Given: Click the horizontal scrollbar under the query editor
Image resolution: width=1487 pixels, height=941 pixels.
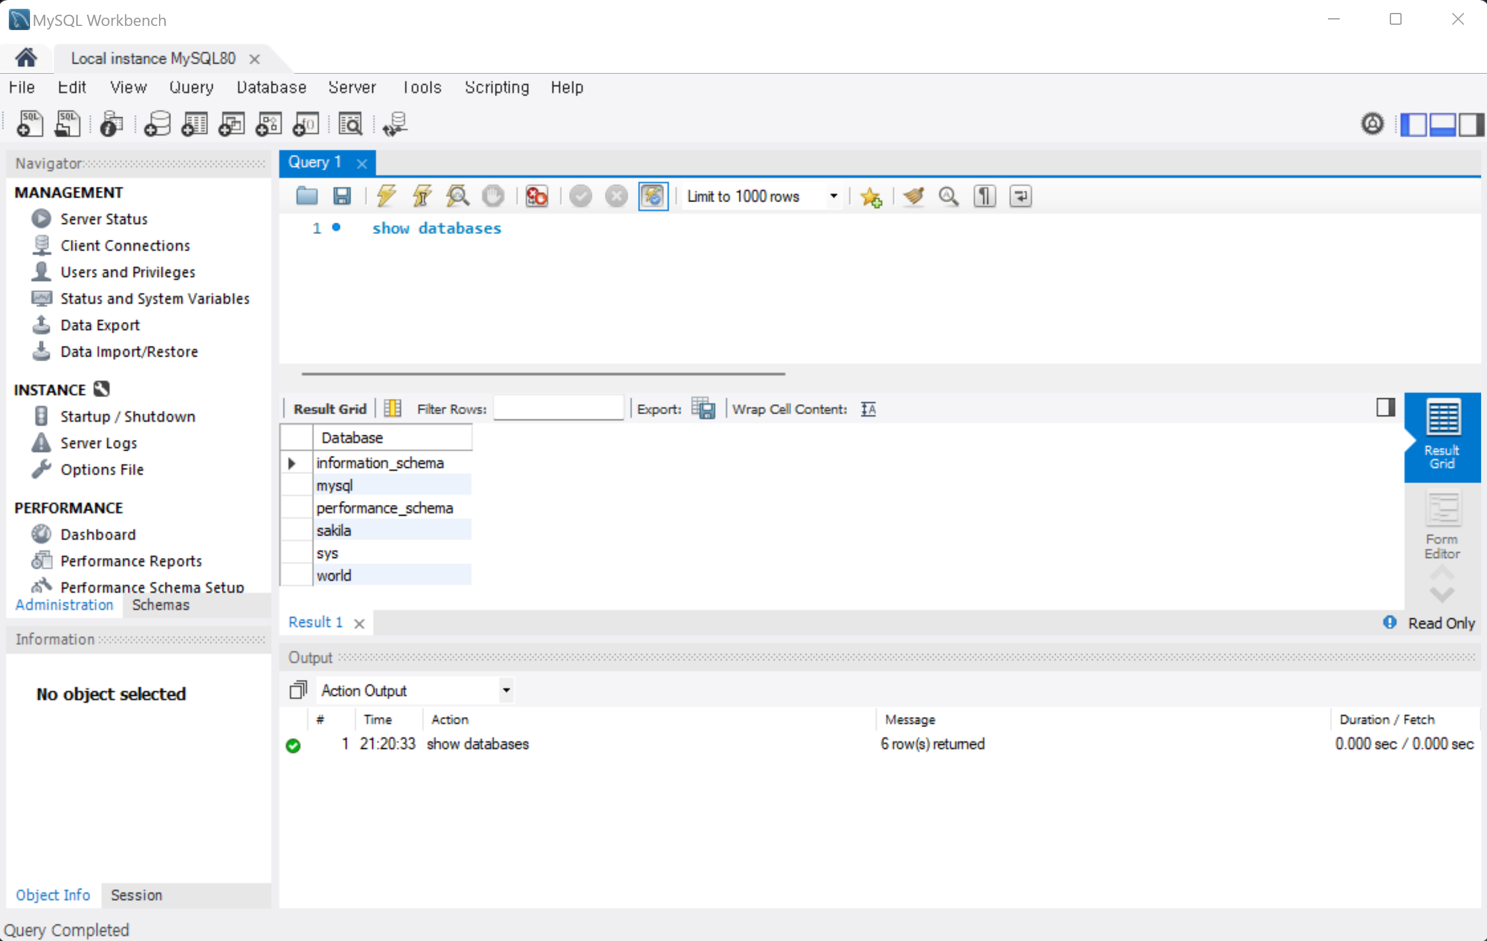Looking at the screenshot, I should click(542, 374).
